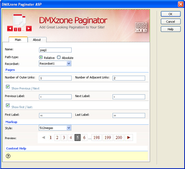Focus the Number of Adjacent Links field
Viewport: 185px width, 169px height.
pos(129,78)
